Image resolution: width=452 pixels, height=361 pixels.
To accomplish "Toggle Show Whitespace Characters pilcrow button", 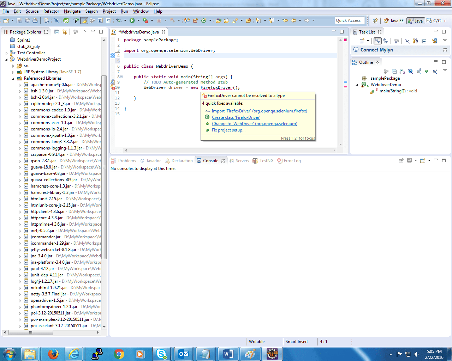I will pyautogui.click(x=108, y=21).
